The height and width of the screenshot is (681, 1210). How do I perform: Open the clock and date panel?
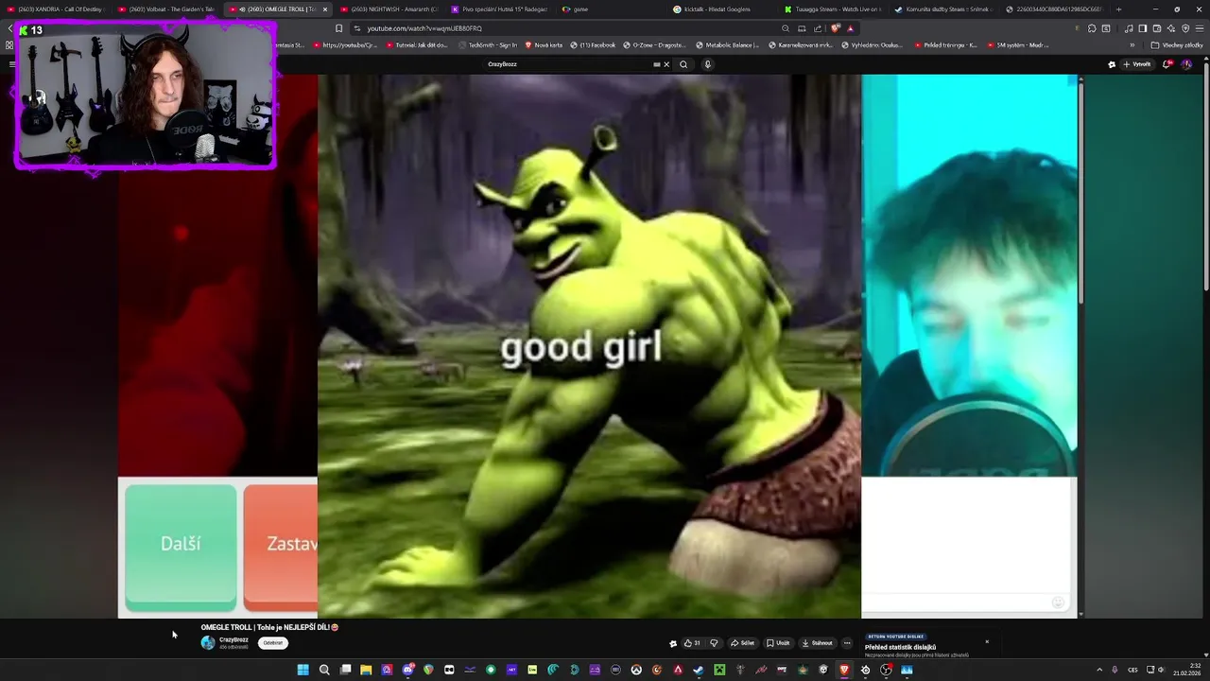point(1187,670)
